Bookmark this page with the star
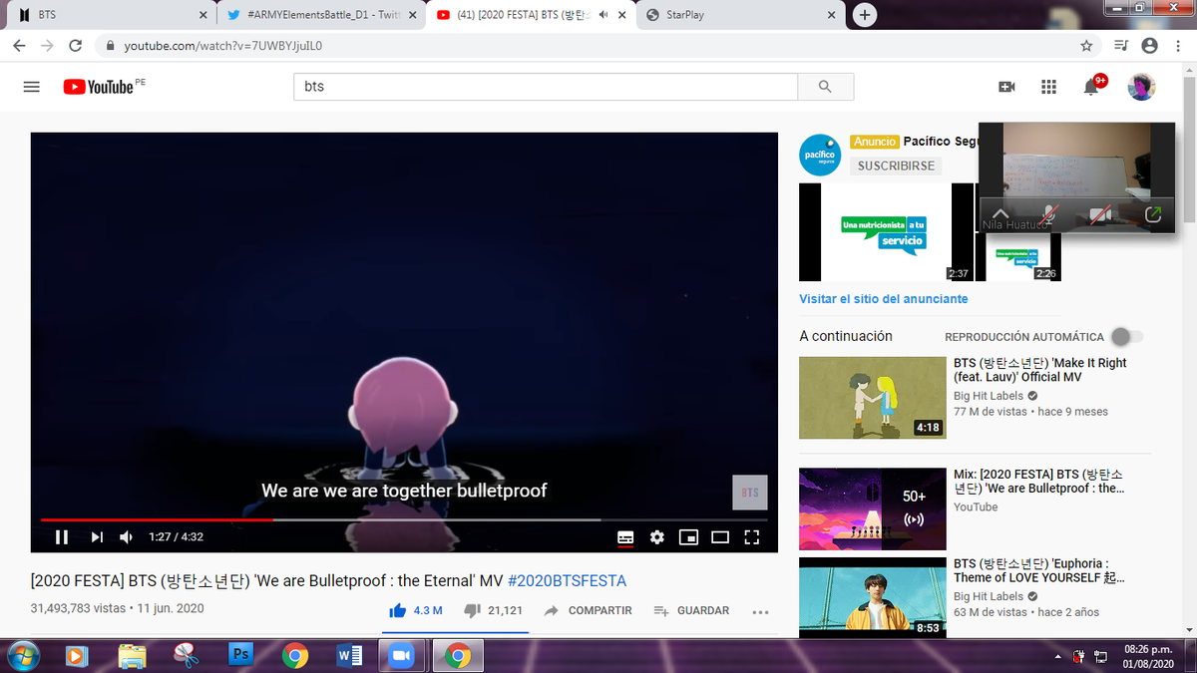 pos(1086,46)
